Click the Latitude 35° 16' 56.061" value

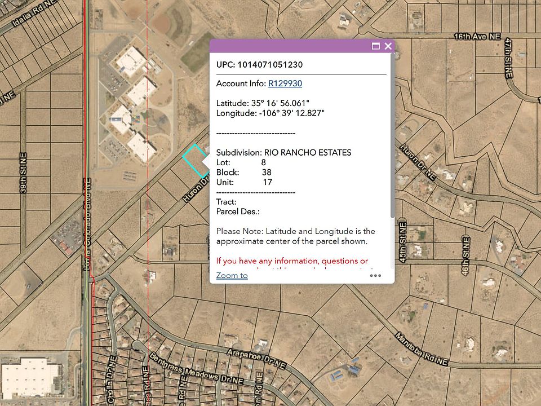pos(280,103)
